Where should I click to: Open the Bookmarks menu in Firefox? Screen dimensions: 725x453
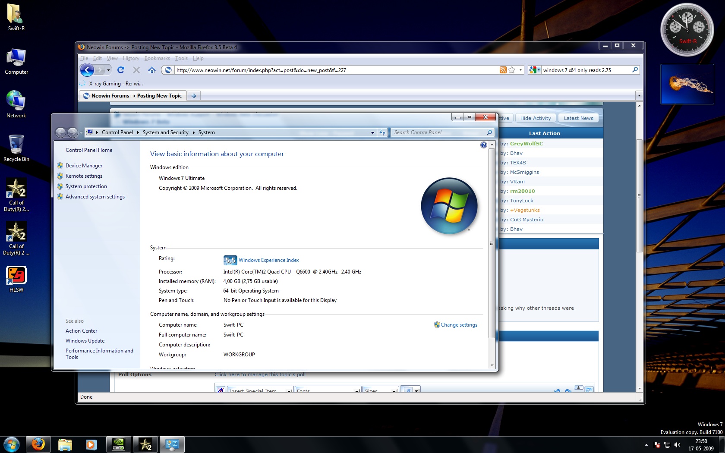[157, 58]
